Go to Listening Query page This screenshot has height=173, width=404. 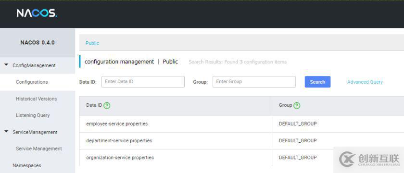tap(33, 115)
